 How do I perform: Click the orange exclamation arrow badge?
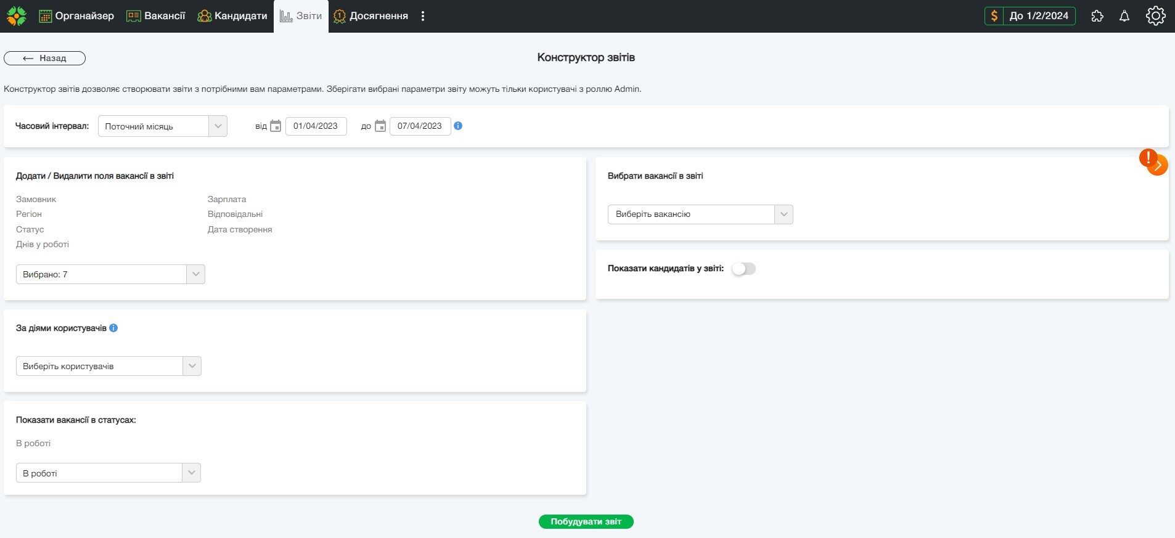1153,163
